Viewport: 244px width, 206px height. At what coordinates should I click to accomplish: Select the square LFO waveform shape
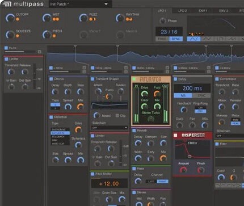pos(220,39)
